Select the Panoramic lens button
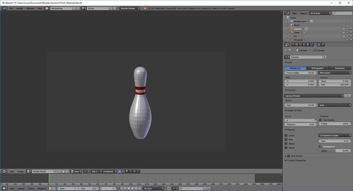This screenshot has width=353, height=191. tap(340, 68)
